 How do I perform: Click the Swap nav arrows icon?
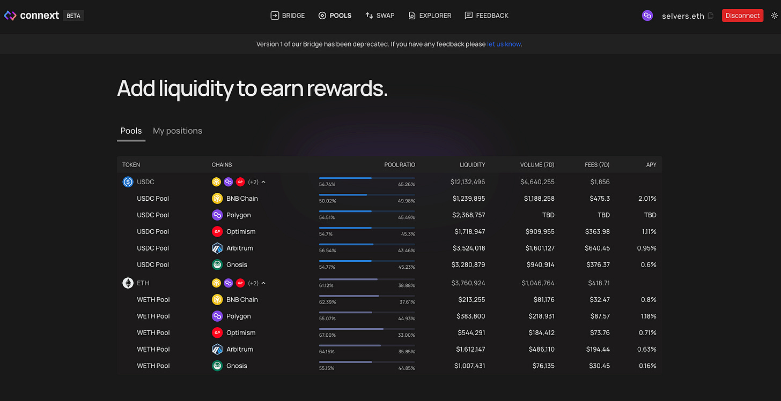click(x=369, y=16)
